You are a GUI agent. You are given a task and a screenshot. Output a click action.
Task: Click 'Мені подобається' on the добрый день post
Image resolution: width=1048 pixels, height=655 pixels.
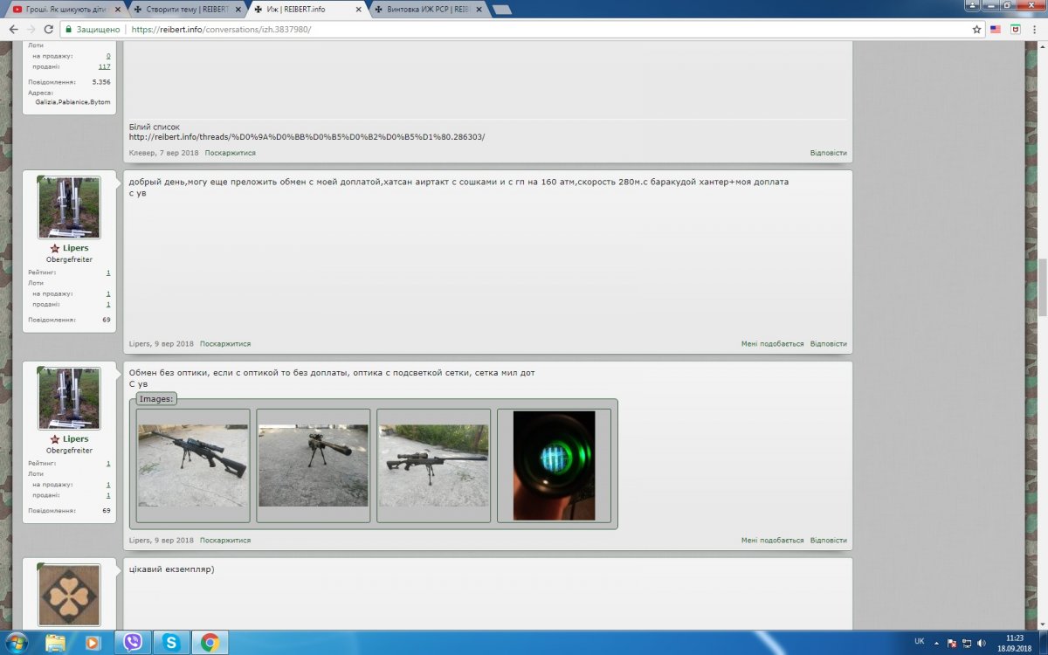[x=773, y=344]
